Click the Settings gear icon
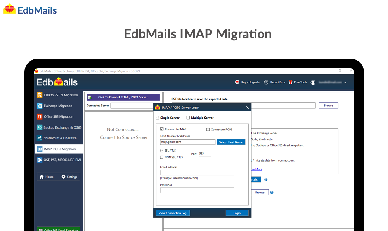The height and width of the screenshot is (231, 388). point(63,177)
